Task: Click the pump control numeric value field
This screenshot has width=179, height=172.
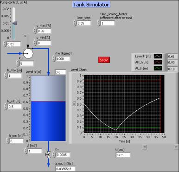Action: pos(14,44)
